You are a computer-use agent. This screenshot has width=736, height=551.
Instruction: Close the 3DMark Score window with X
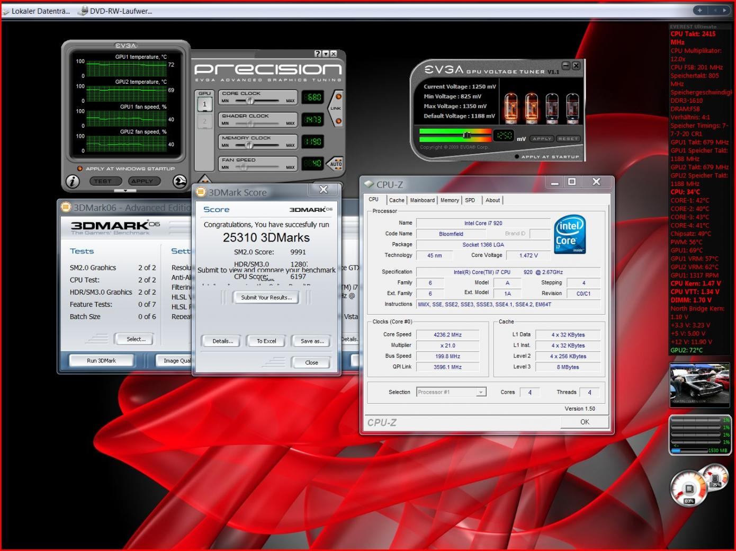click(x=324, y=190)
